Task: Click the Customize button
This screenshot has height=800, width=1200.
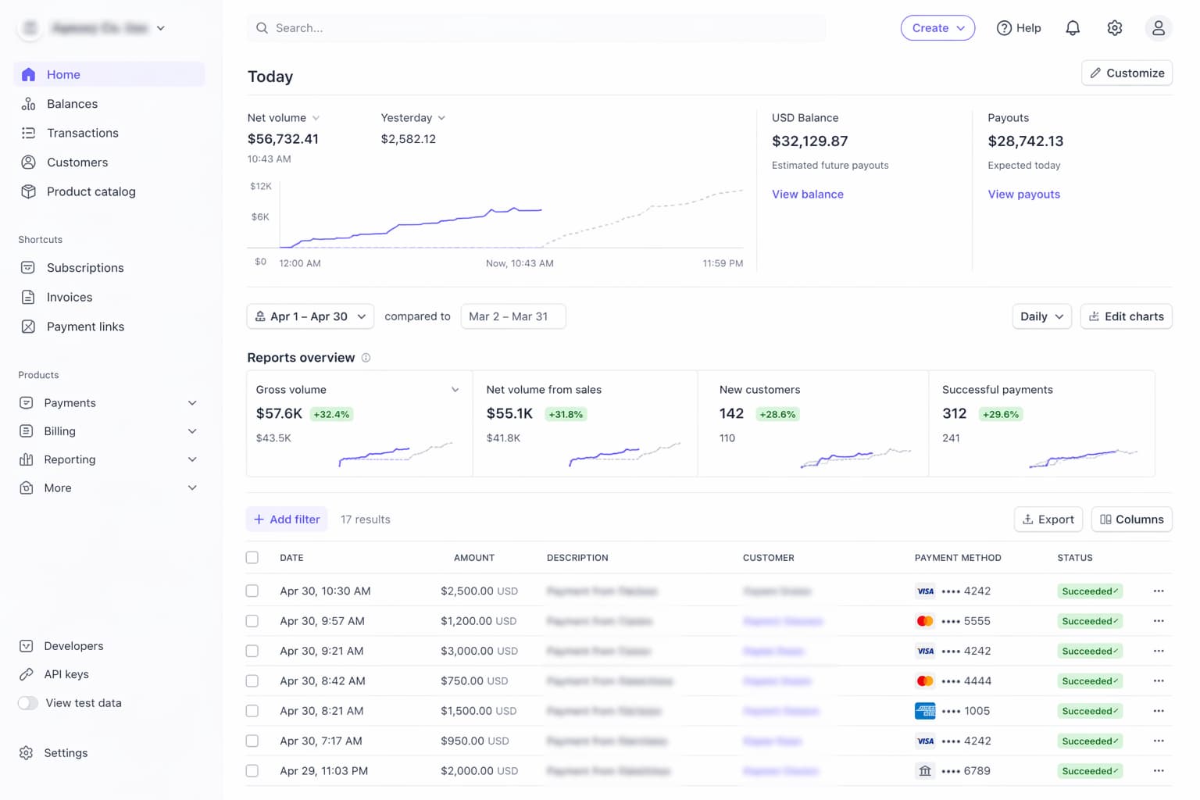Action: point(1127,73)
